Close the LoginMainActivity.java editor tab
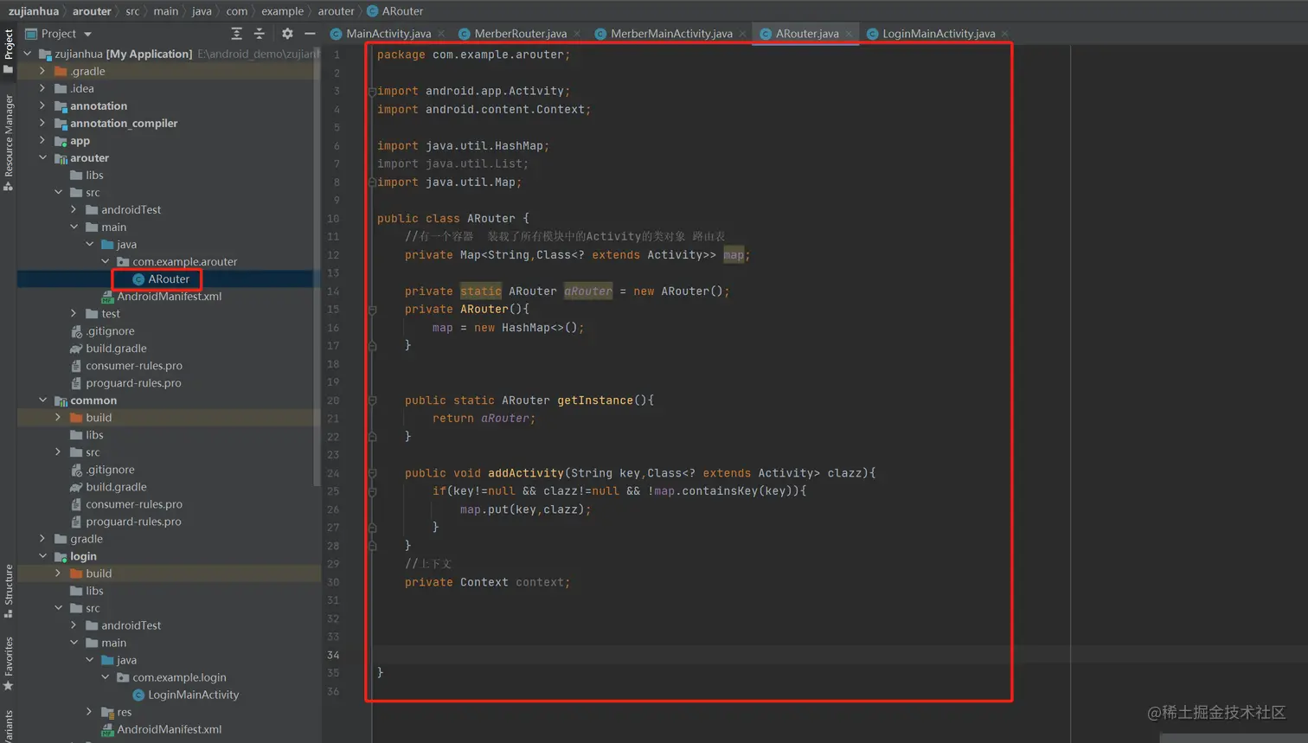1308x743 pixels. (x=1005, y=34)
